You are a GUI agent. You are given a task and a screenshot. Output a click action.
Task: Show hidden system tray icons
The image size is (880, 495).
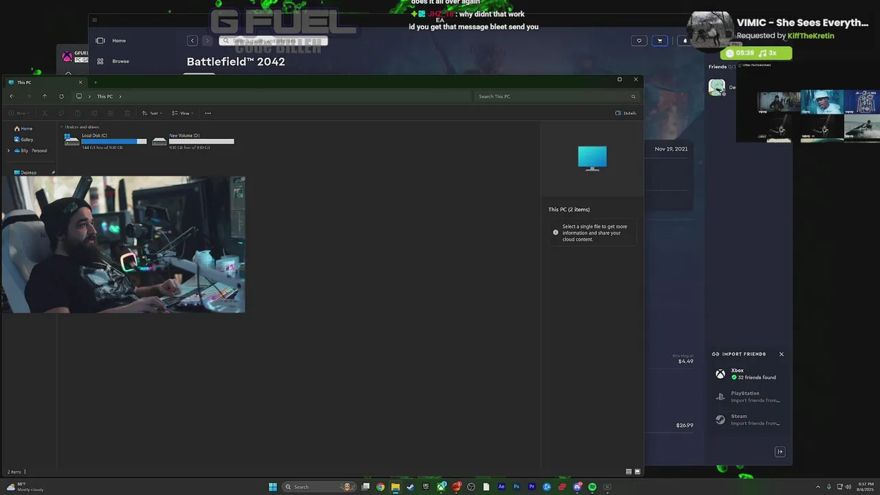[817, 487]
